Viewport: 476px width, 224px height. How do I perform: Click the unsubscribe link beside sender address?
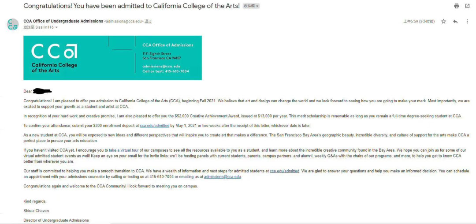148,21
